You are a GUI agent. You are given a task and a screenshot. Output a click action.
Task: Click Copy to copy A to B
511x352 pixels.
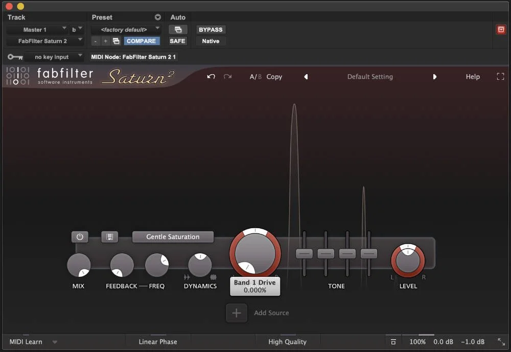[x=274, y=77]
